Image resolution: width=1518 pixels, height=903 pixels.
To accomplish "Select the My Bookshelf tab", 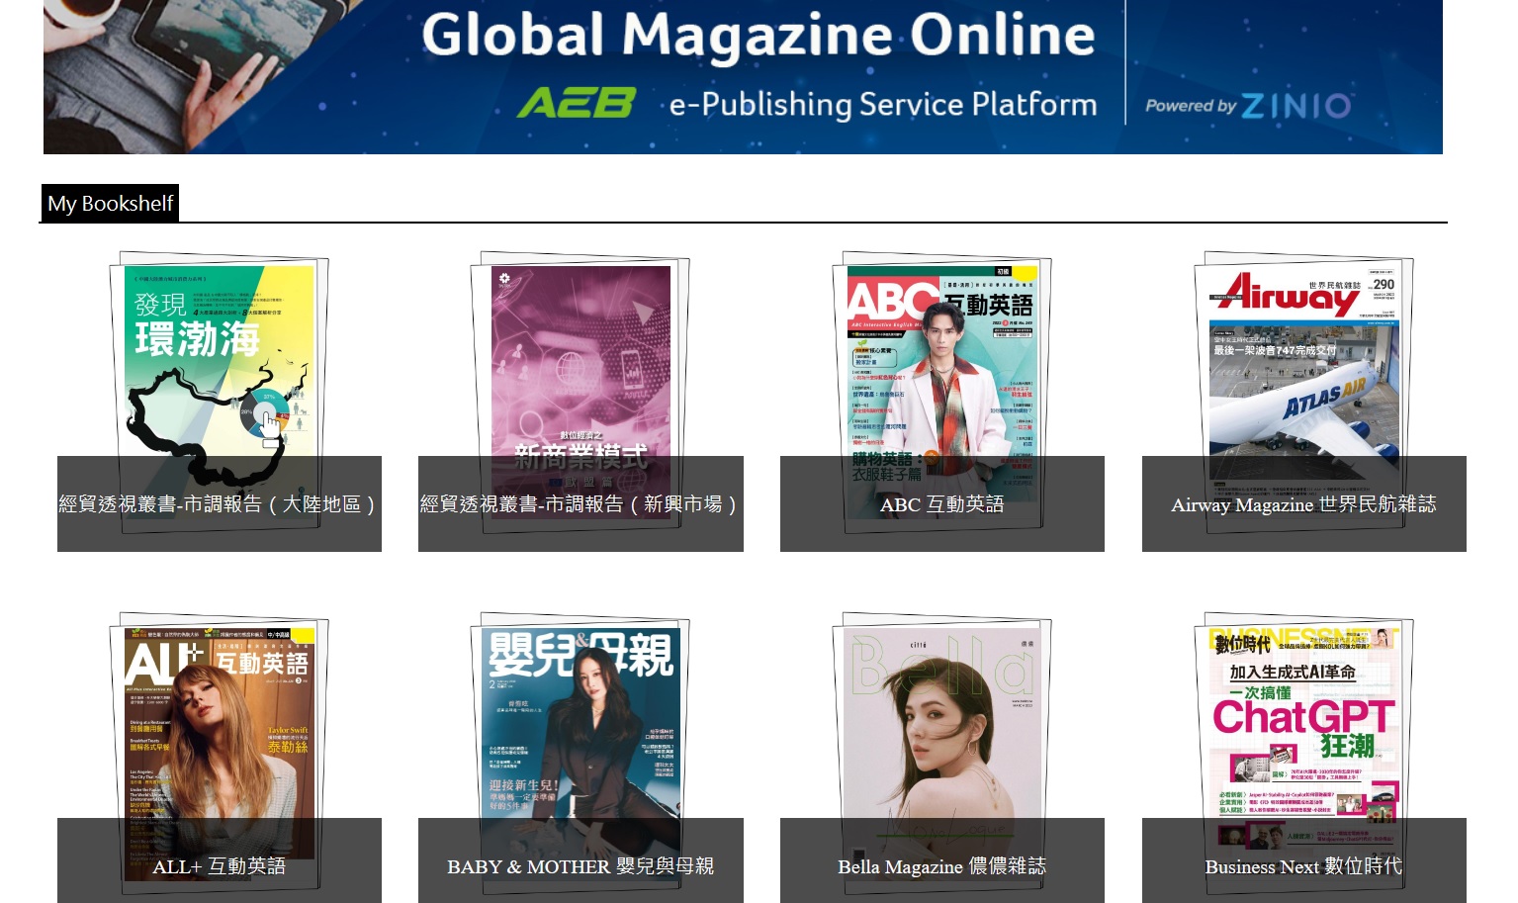I will [x=110, y=204].
